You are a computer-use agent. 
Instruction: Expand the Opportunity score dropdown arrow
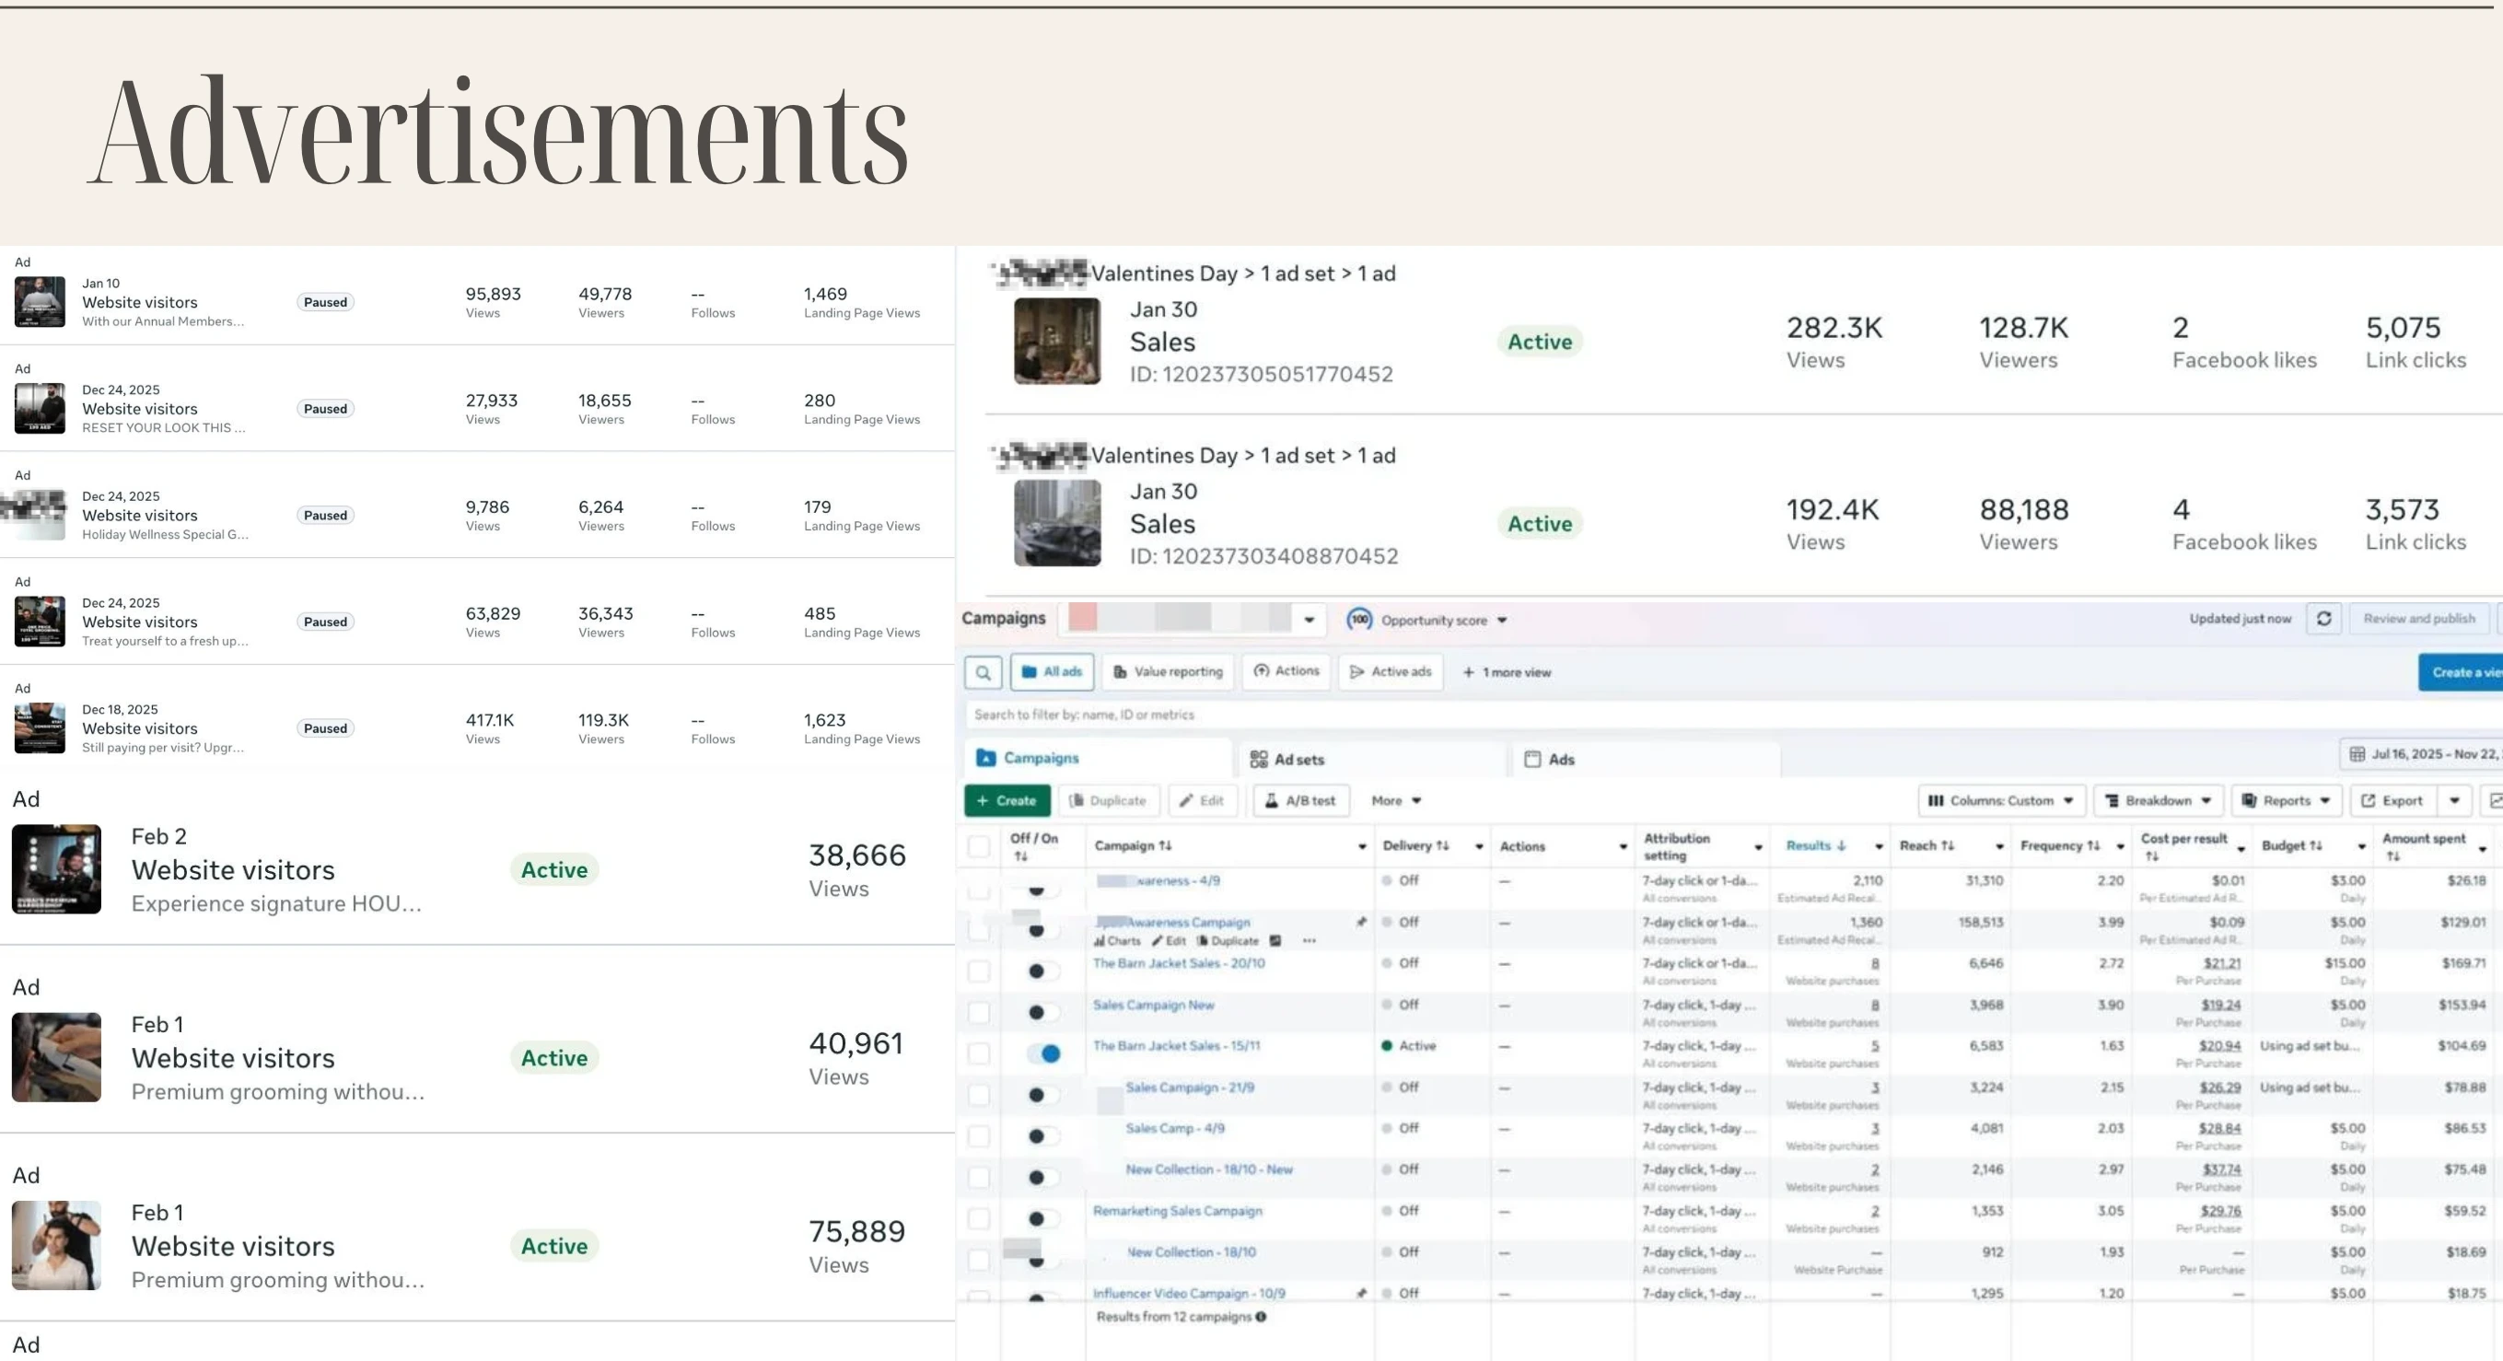pos(1502,621)
